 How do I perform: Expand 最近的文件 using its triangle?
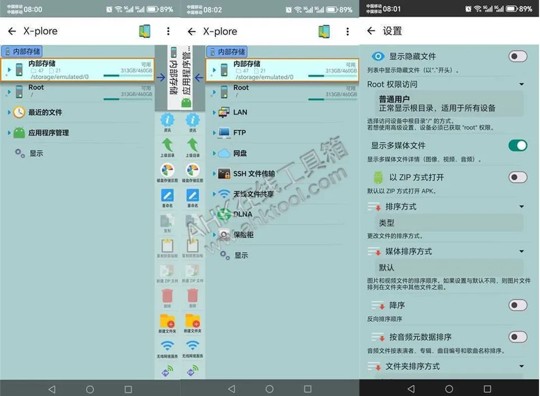pos(9,112)
